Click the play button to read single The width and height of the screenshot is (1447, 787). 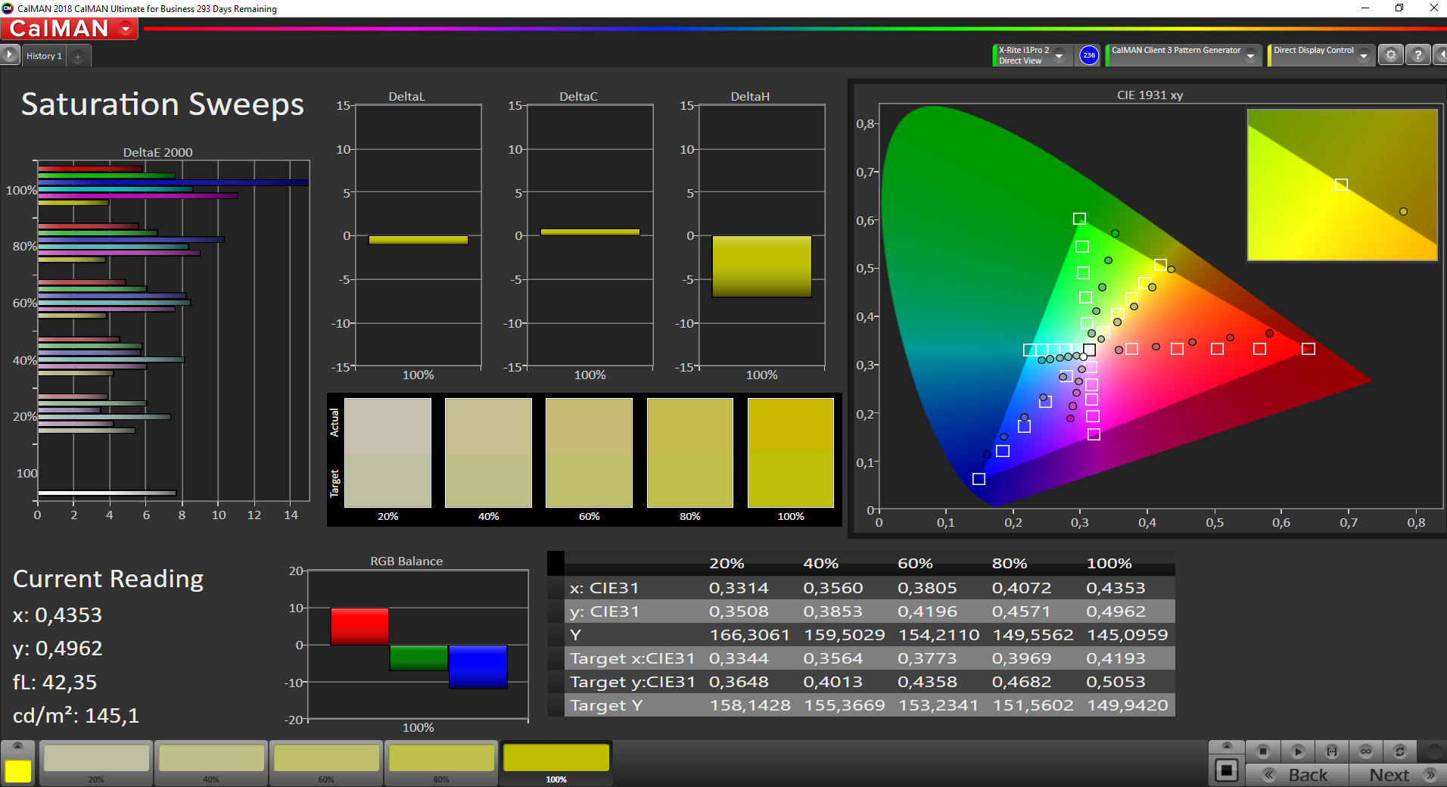[x=1297, y=751]
